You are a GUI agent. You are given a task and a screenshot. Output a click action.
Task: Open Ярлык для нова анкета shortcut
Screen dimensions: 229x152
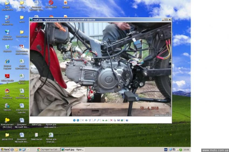point(51,126)
